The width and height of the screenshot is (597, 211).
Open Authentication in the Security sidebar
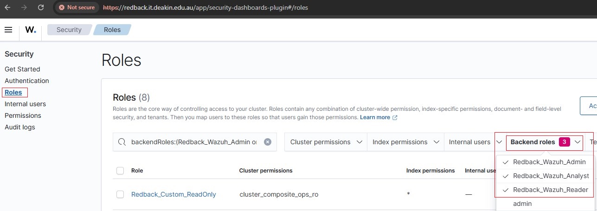(x=27, y=81)
